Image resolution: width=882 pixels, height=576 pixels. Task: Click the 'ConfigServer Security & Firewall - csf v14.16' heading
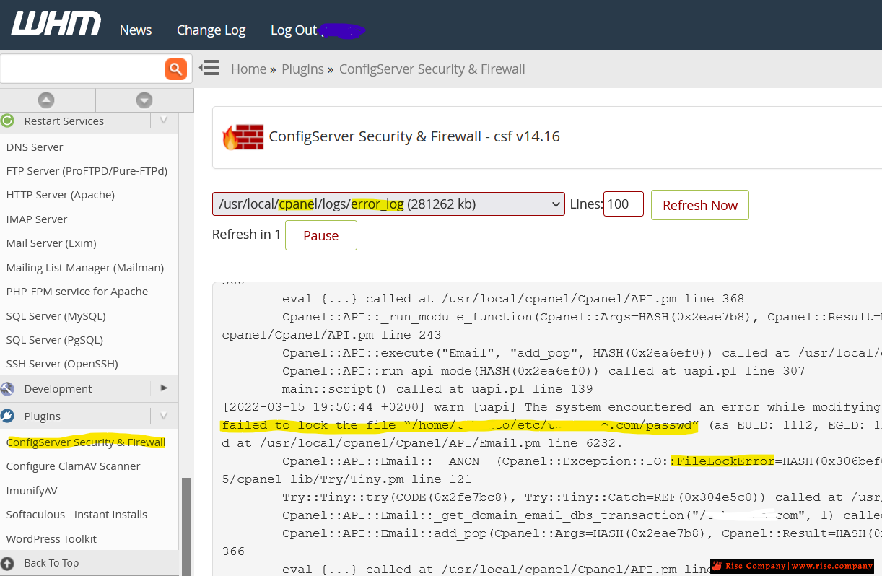pyautogui.click(x=414, y=136)
